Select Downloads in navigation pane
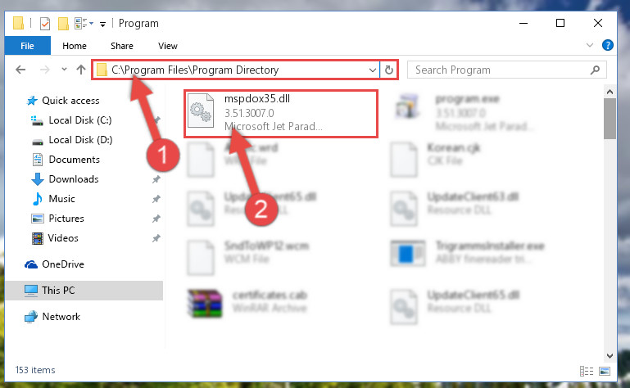Viewport: 630px width, 388px height. click(74, 179)
